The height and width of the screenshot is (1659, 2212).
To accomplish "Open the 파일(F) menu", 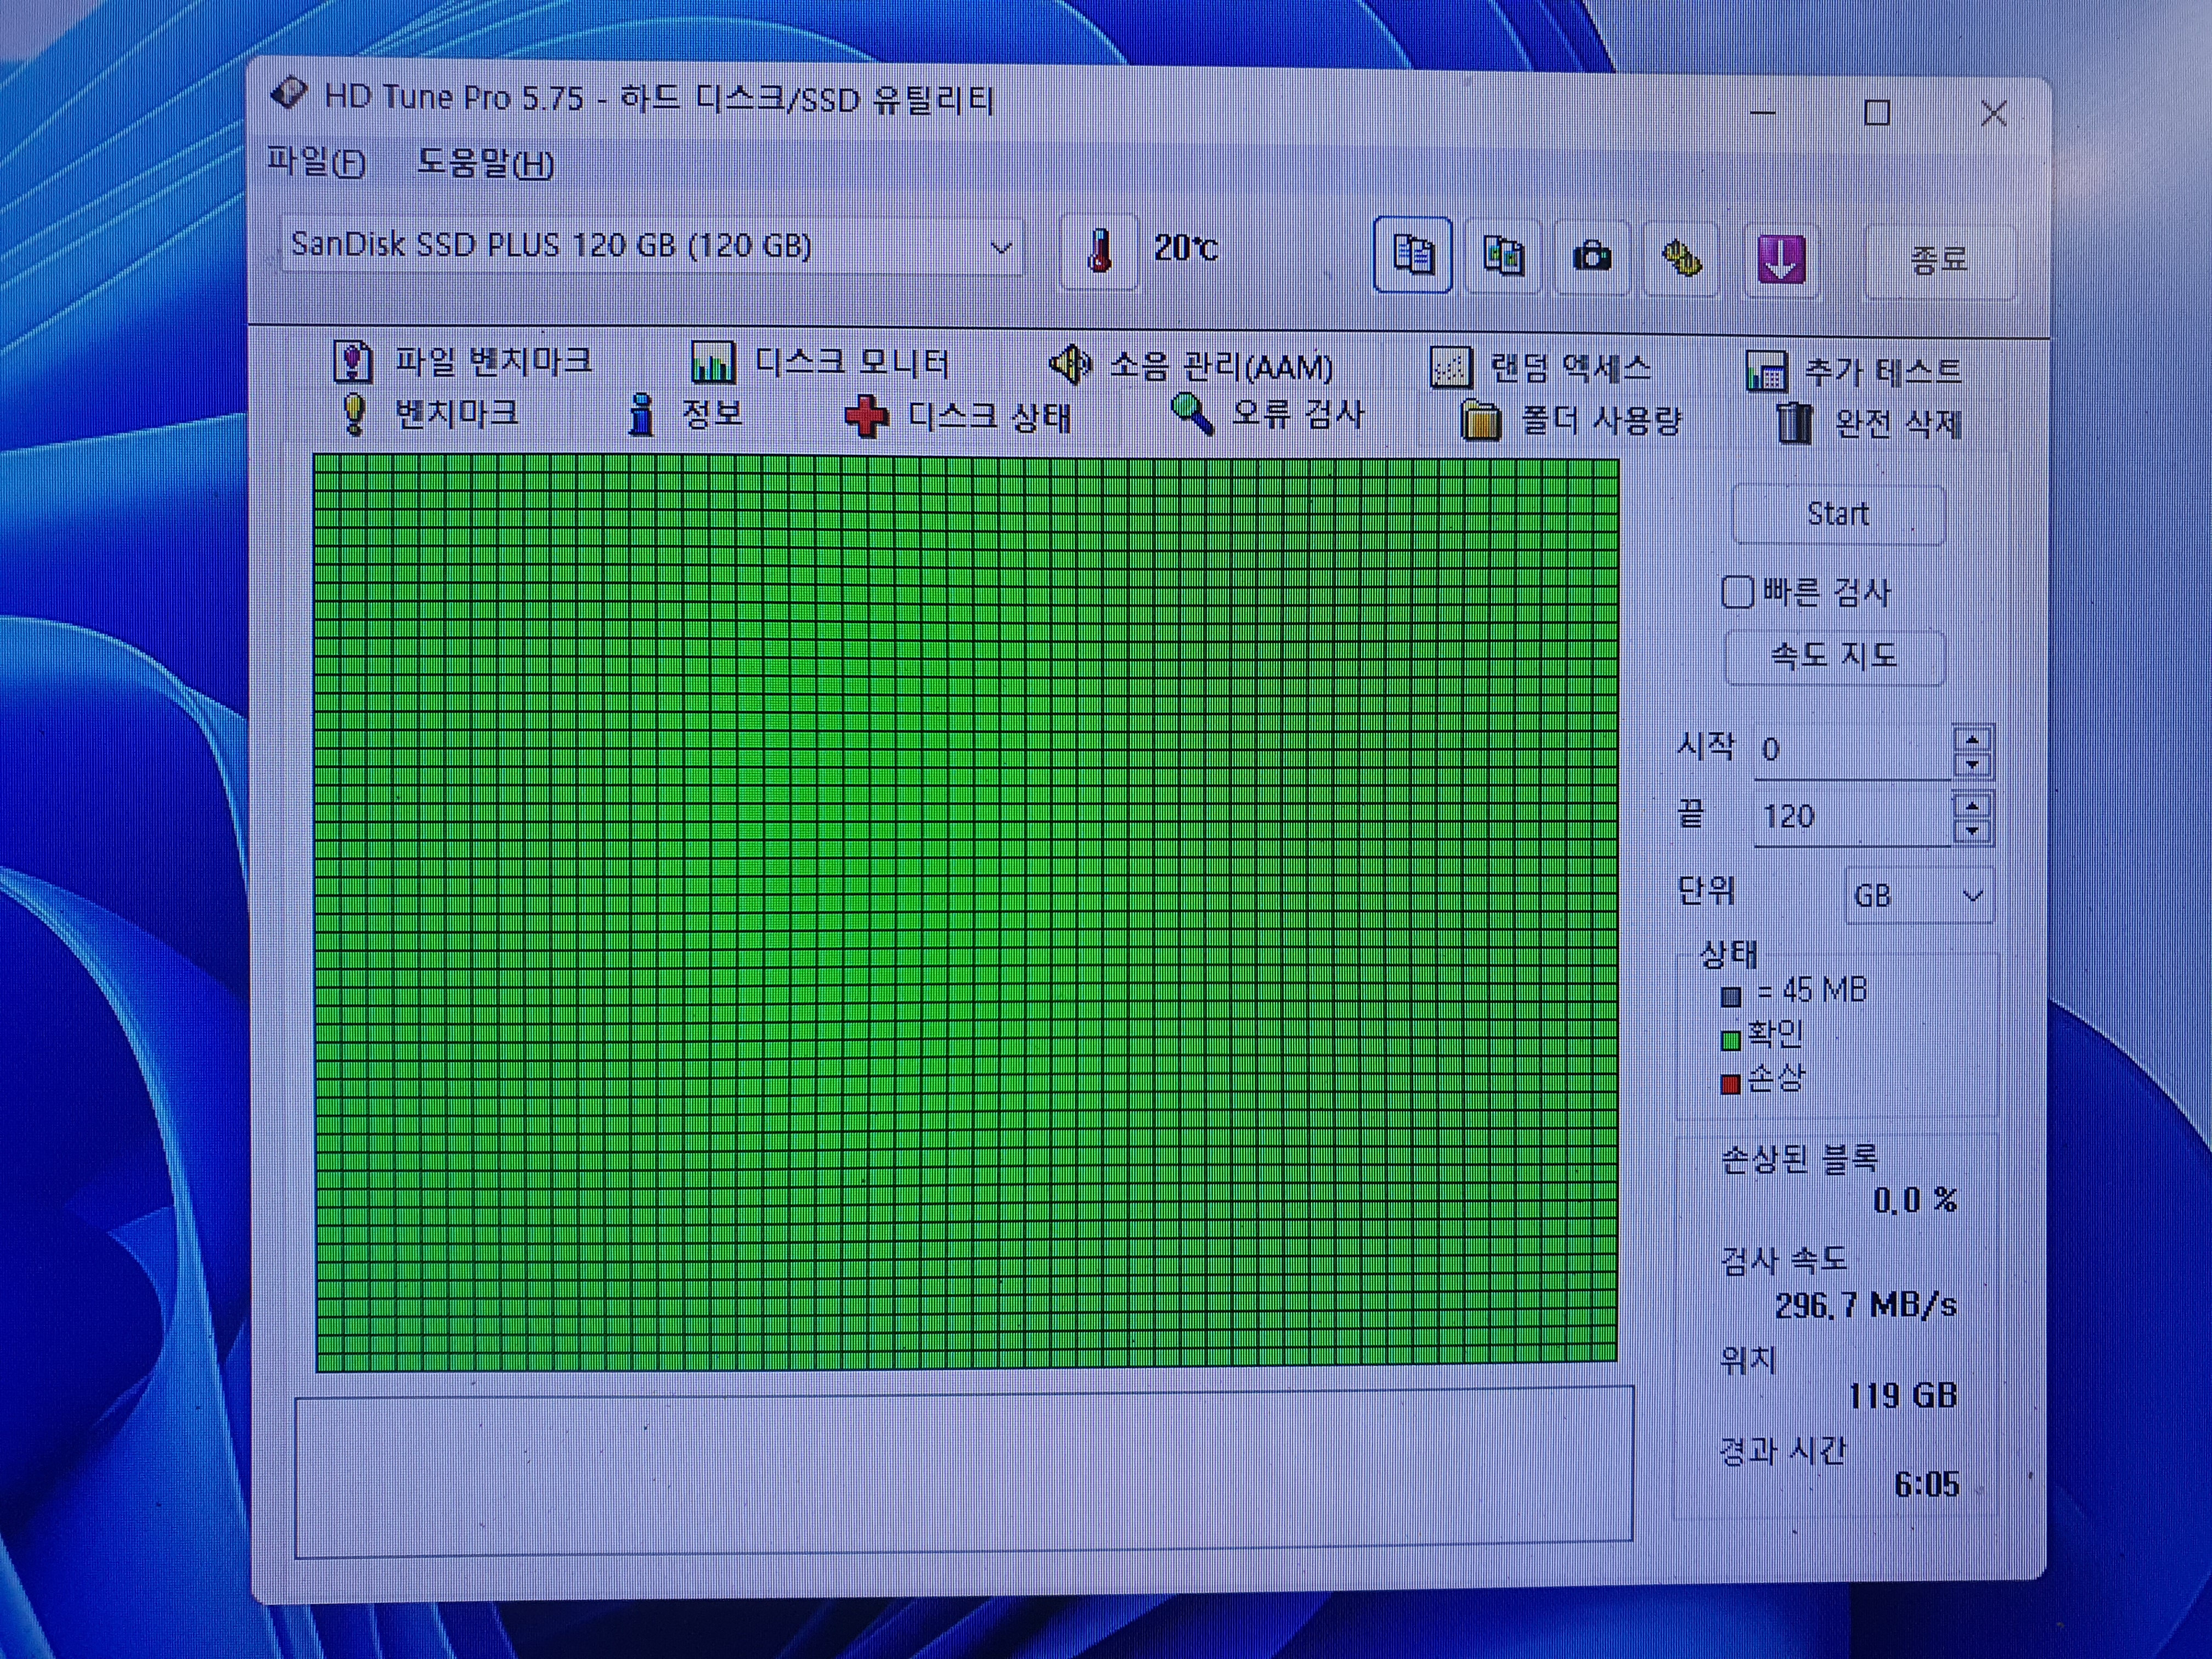I will [x=316, y=161].
